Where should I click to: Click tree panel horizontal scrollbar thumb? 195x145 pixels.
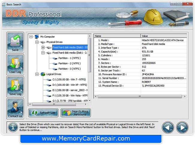[54, 104]
